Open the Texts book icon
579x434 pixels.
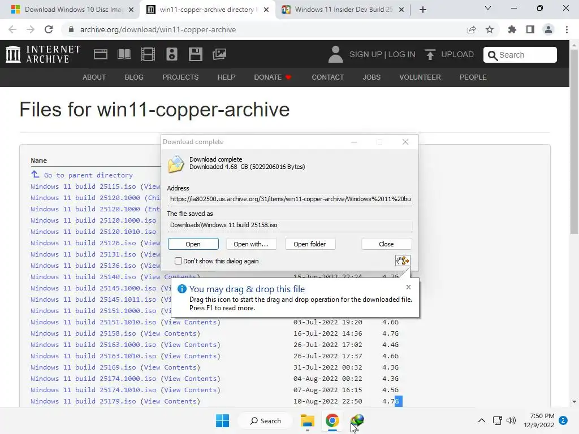pos(124,54)
